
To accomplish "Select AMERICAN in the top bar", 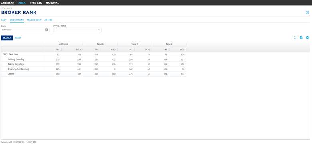I will point(8,3).
